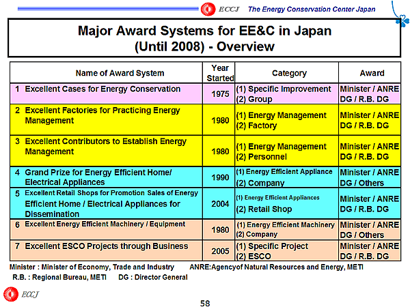Click the blue clover decoration icon
This screenshot has height=307, width=410.
point(402,20)
